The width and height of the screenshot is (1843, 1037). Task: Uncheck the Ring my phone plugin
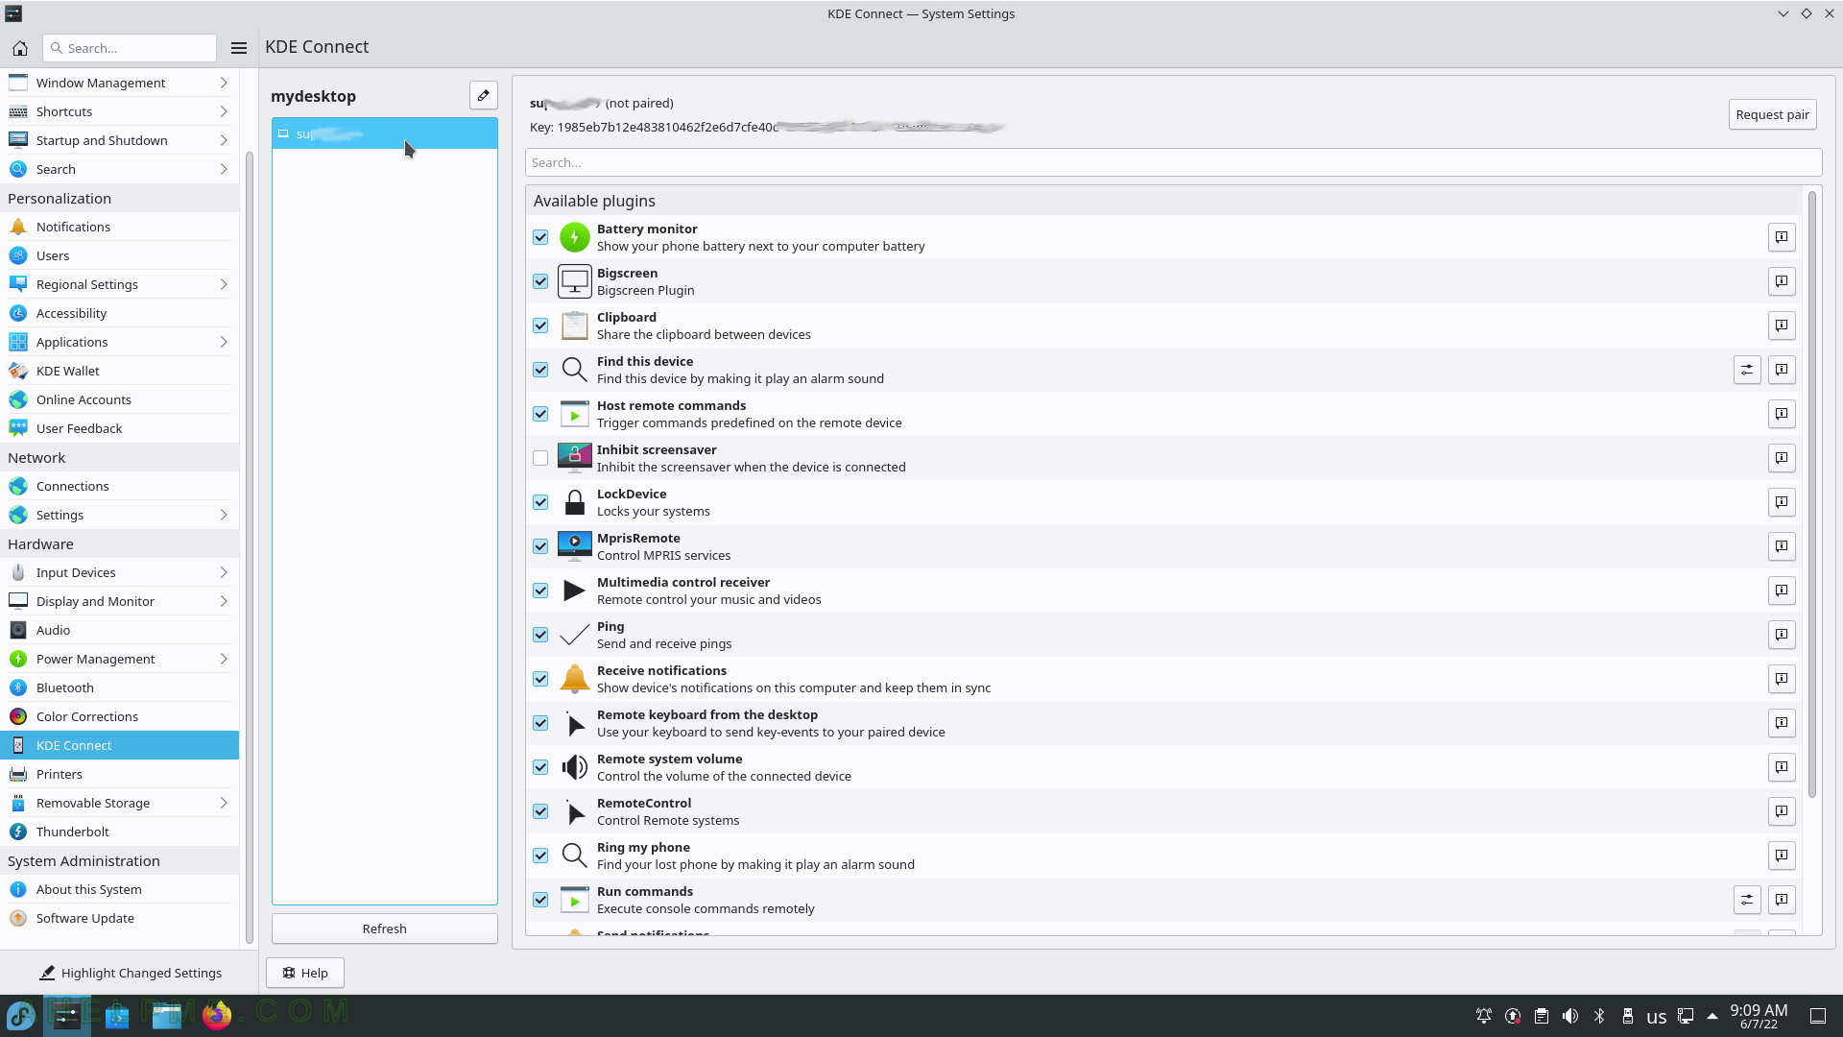(x=540, y=856)
